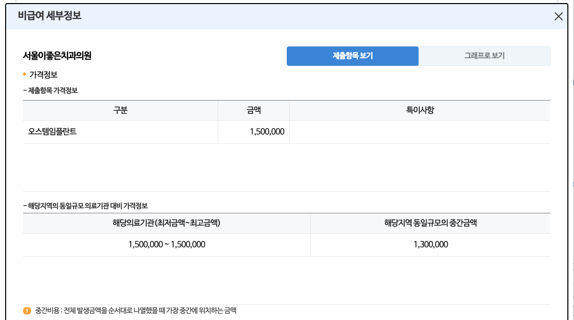This screenshot has width=574, height=320.
Task: Click the 1,500,000 ~ 1,500,000 range value
Action: pyautogui.click(x=166, y=244)
